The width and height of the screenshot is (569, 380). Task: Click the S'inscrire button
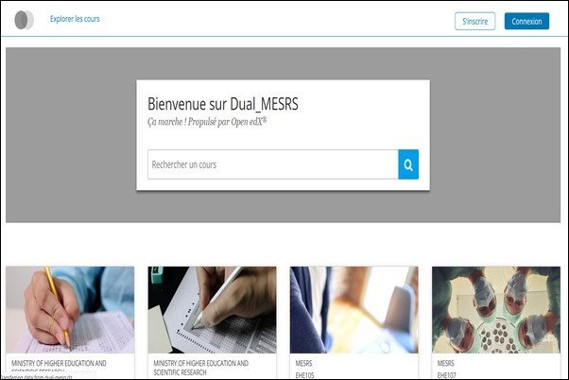pos(474,22)
